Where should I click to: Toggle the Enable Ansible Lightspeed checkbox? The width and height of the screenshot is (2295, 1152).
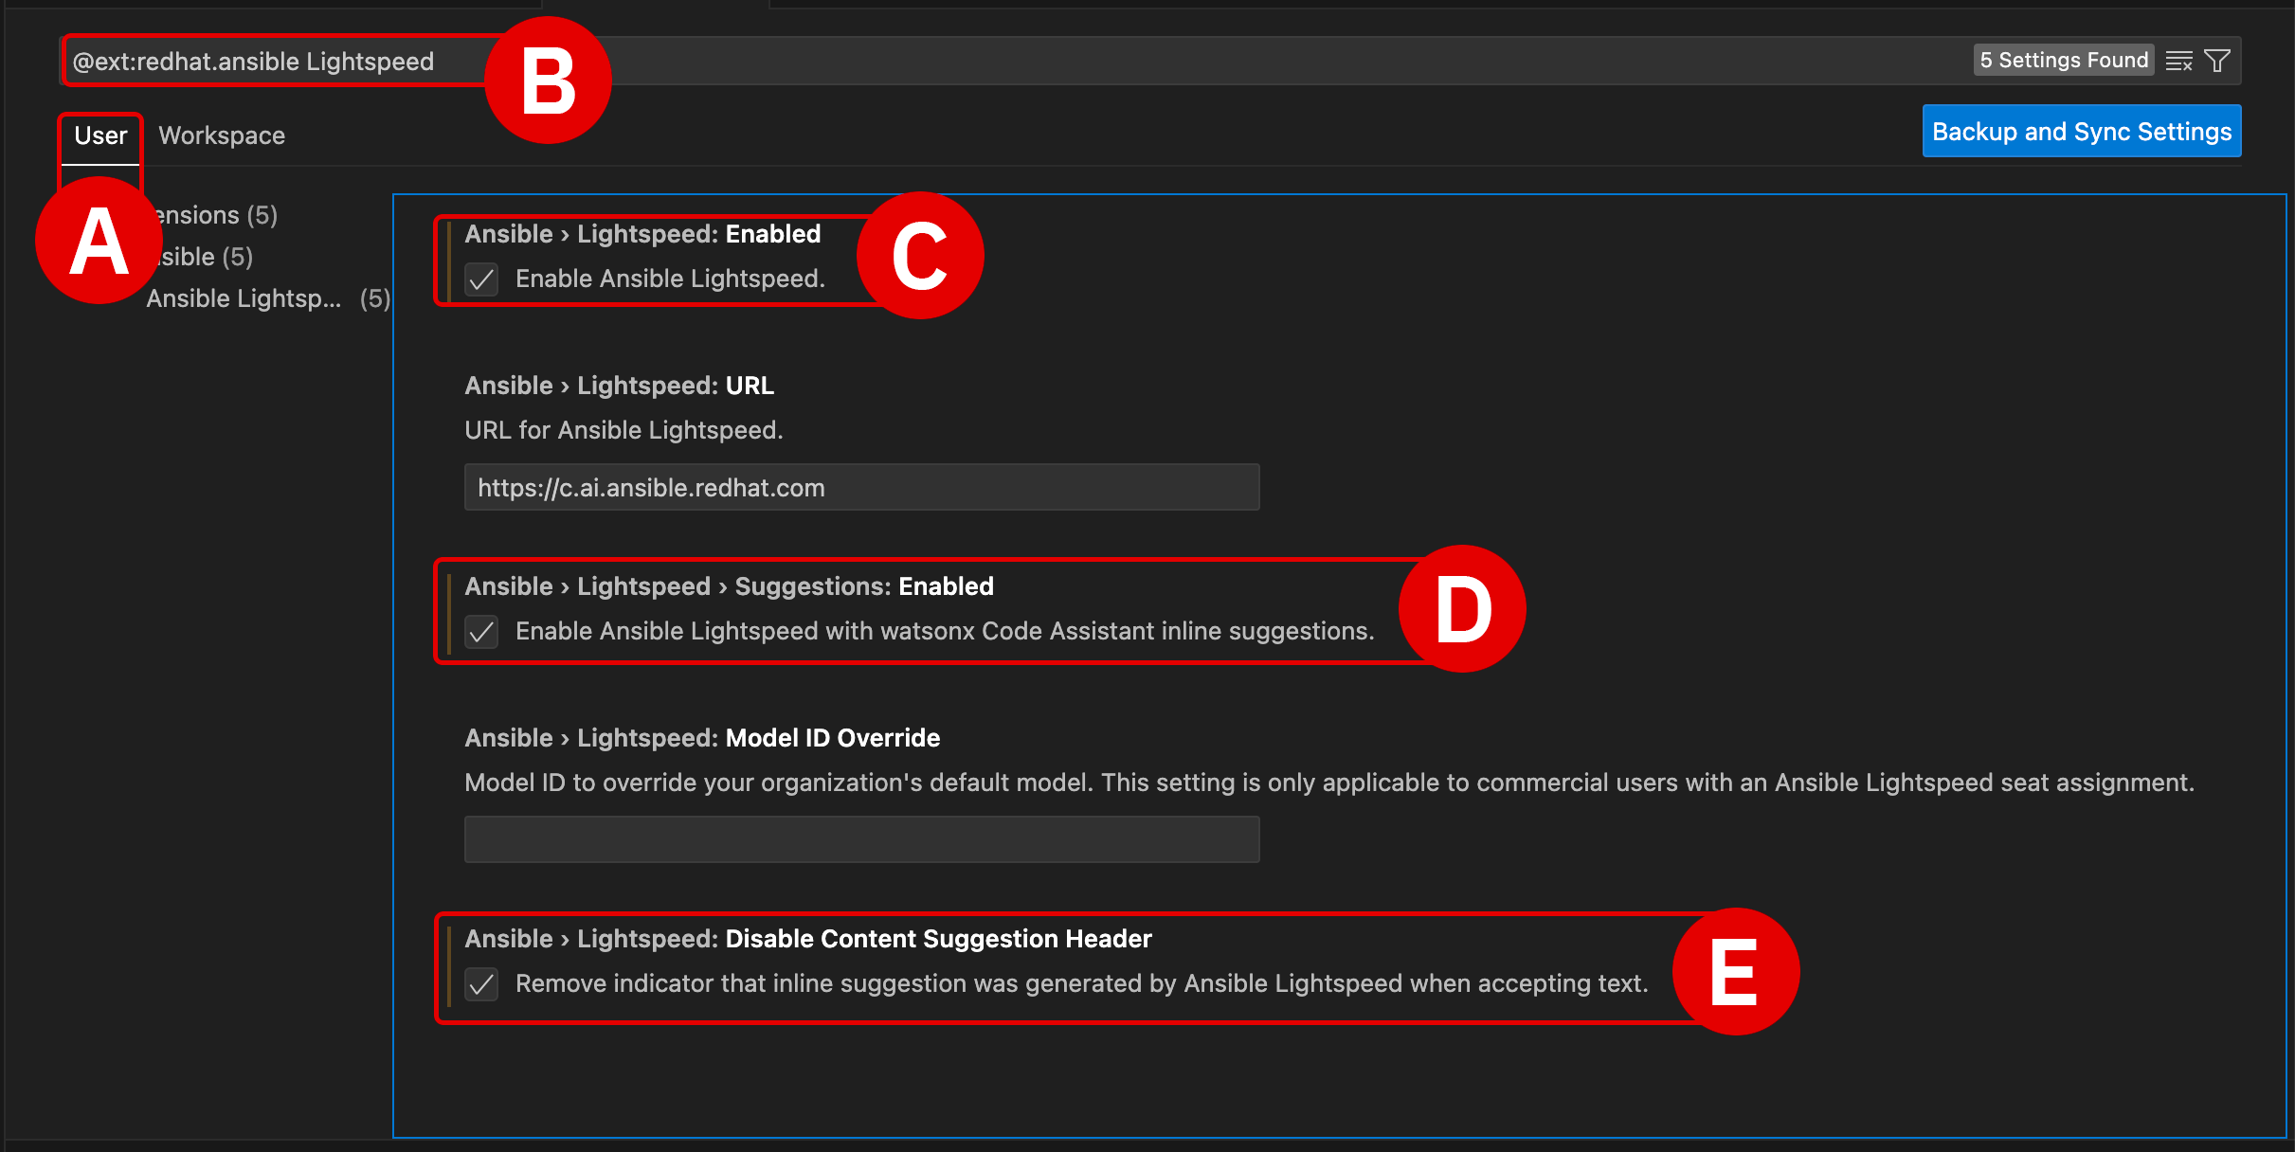pos(481,279)
